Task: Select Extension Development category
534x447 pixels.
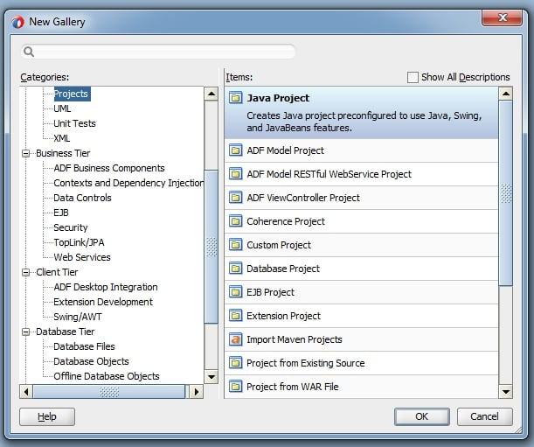Action: click(x=103, y=302)
